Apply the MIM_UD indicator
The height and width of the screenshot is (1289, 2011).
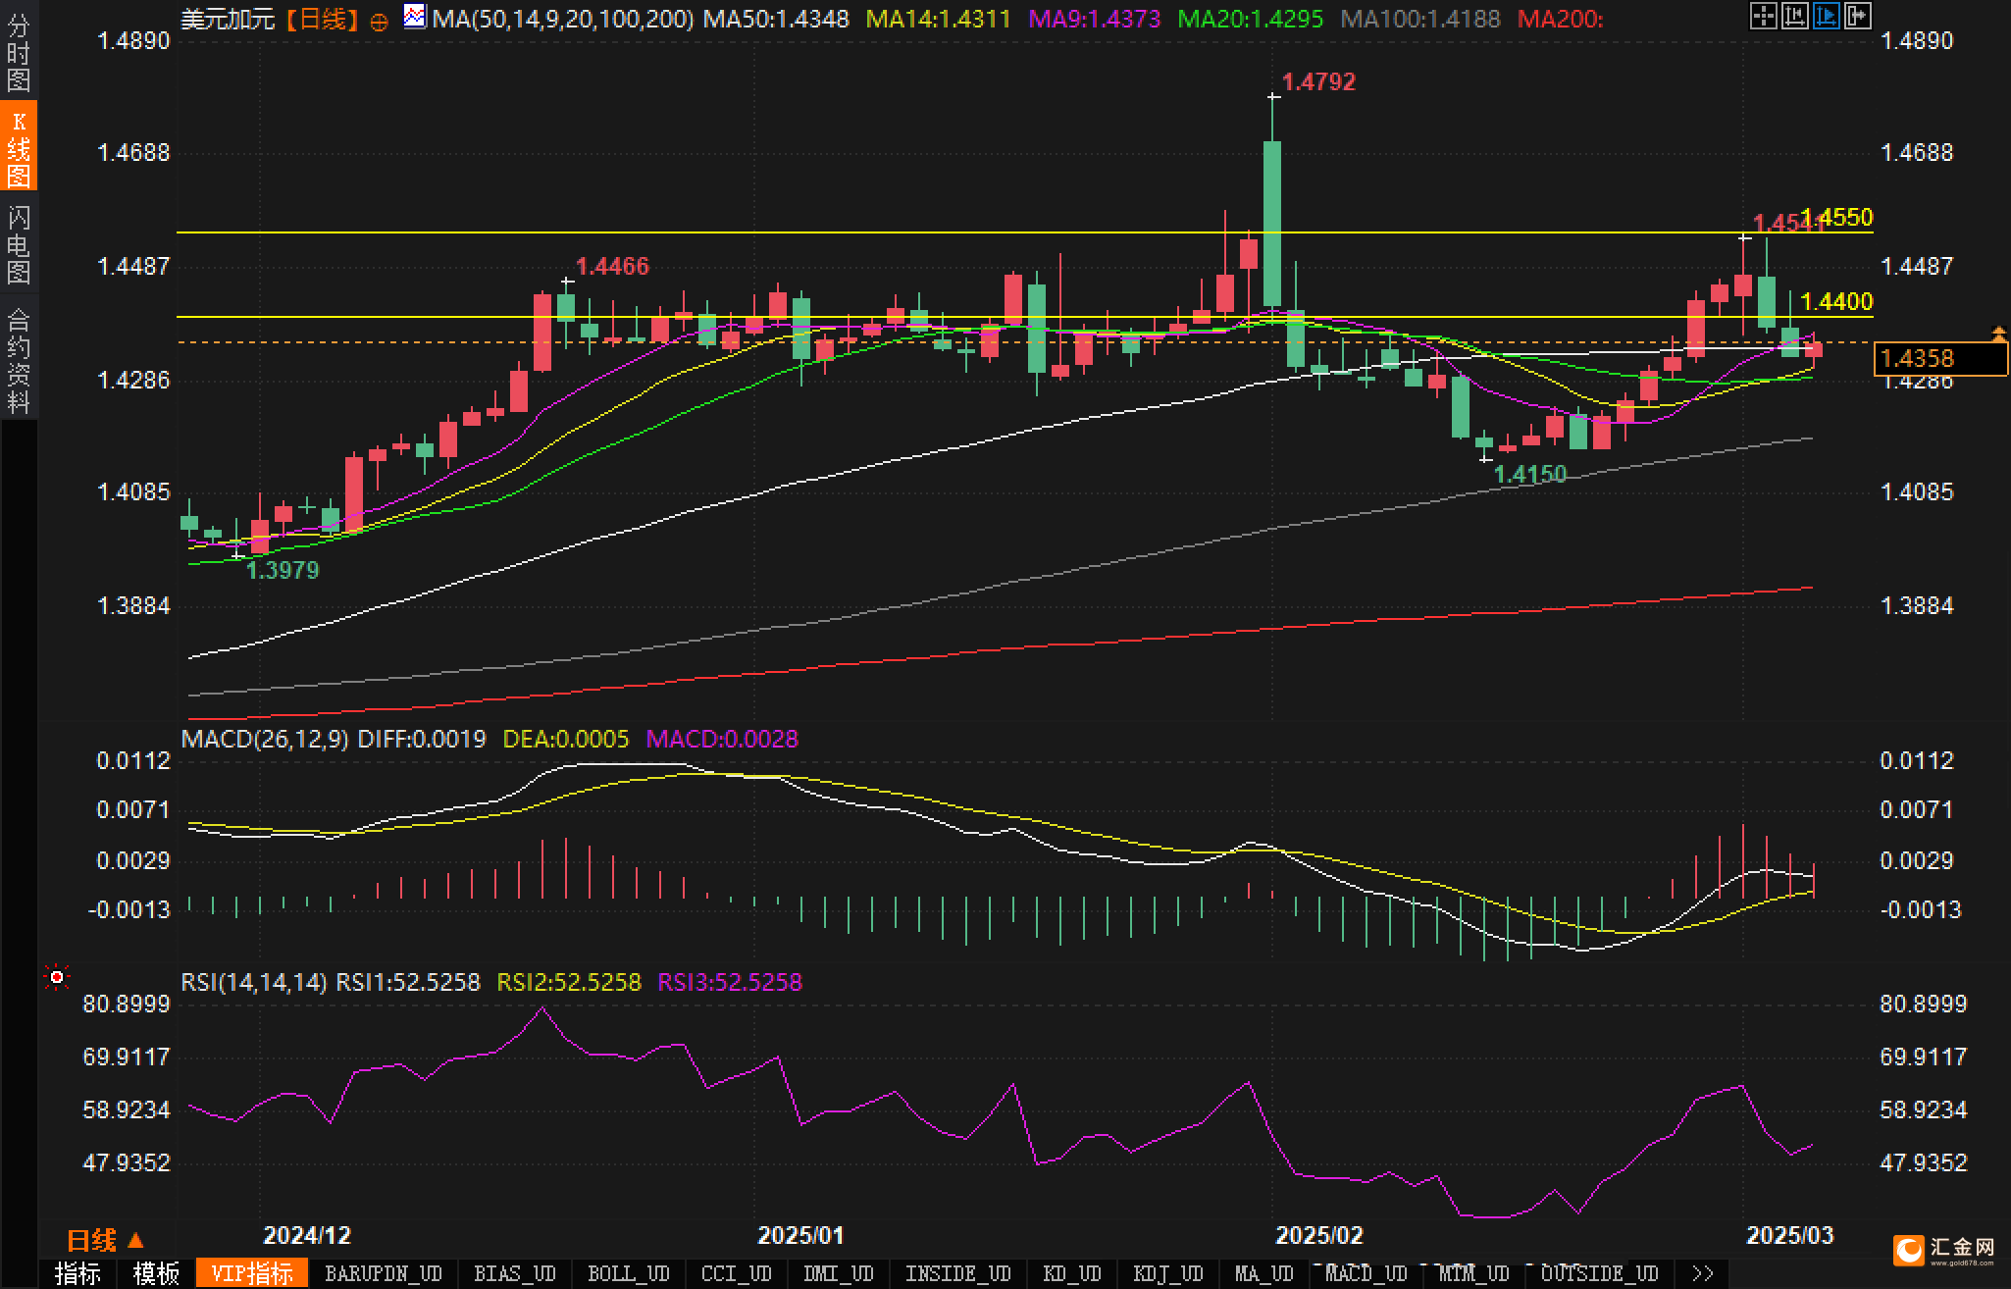pyautogui.click(x=1474, y=1273)
